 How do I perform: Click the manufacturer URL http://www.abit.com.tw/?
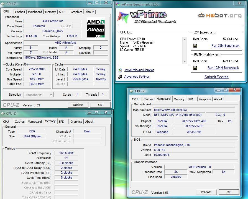[194, 110]
